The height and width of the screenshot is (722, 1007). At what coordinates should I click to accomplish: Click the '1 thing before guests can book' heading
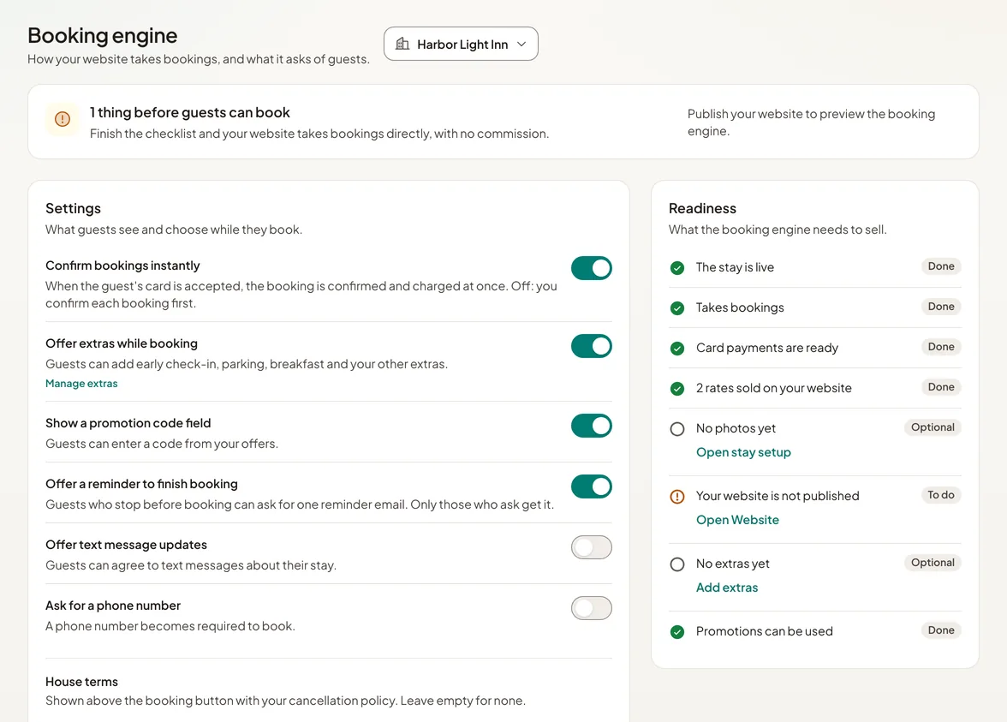point(190,112)
